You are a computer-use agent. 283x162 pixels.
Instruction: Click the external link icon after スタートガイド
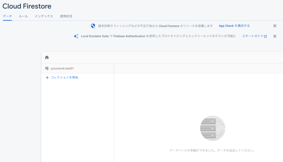tap(265, 36)
